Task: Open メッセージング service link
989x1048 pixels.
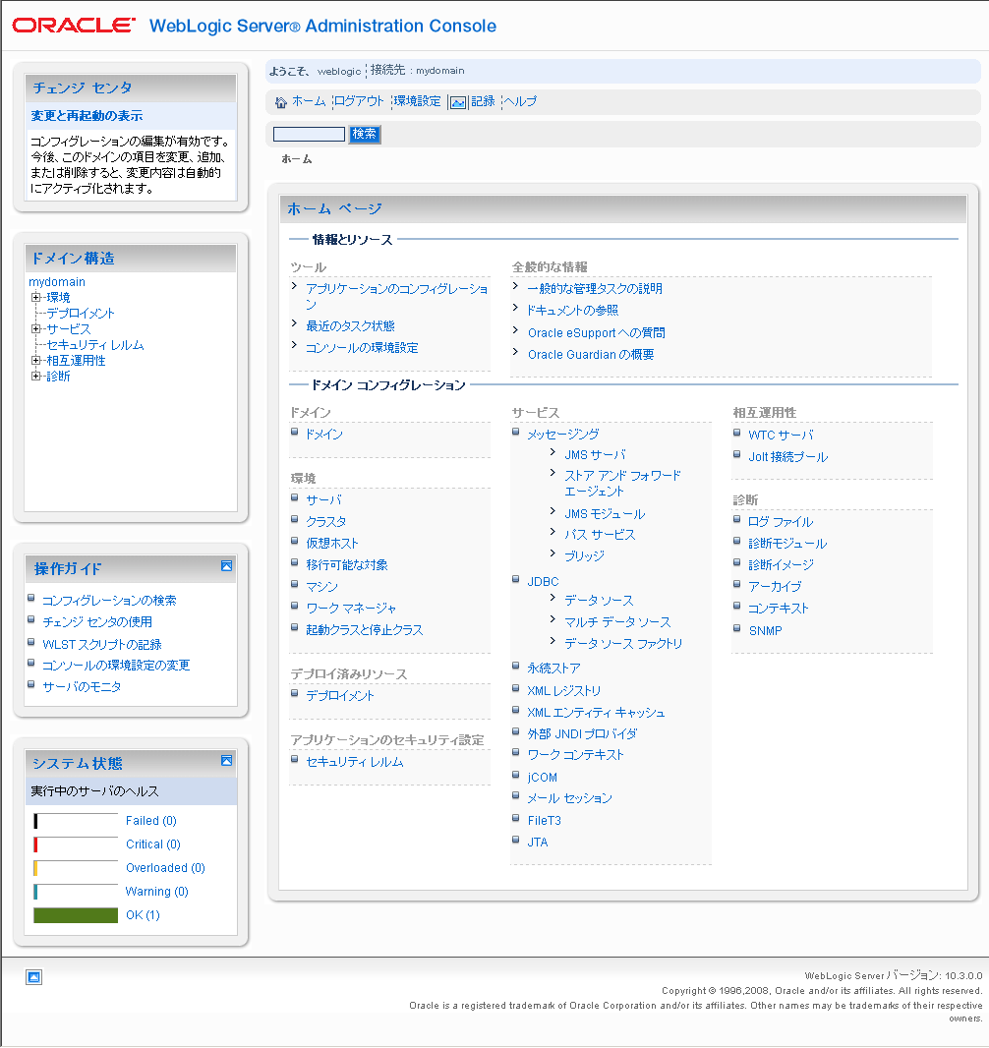Action: pos(562,435)
